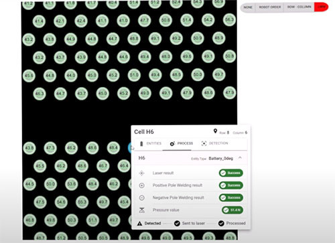Click the 51.4 N pressure value badge
The width and height of the screenshot is (335, 243).
coord(232,210)
